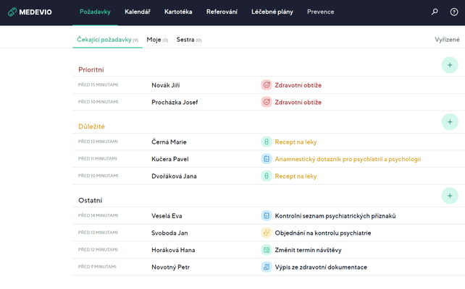Click the Medevio logo icon
The image size is (465, 289).
pos(12,12)
